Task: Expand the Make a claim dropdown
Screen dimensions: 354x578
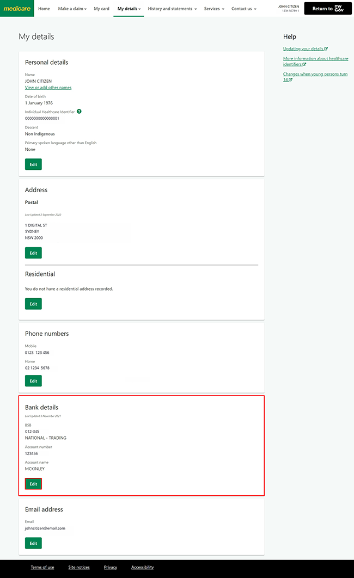Action: point(72,9)
